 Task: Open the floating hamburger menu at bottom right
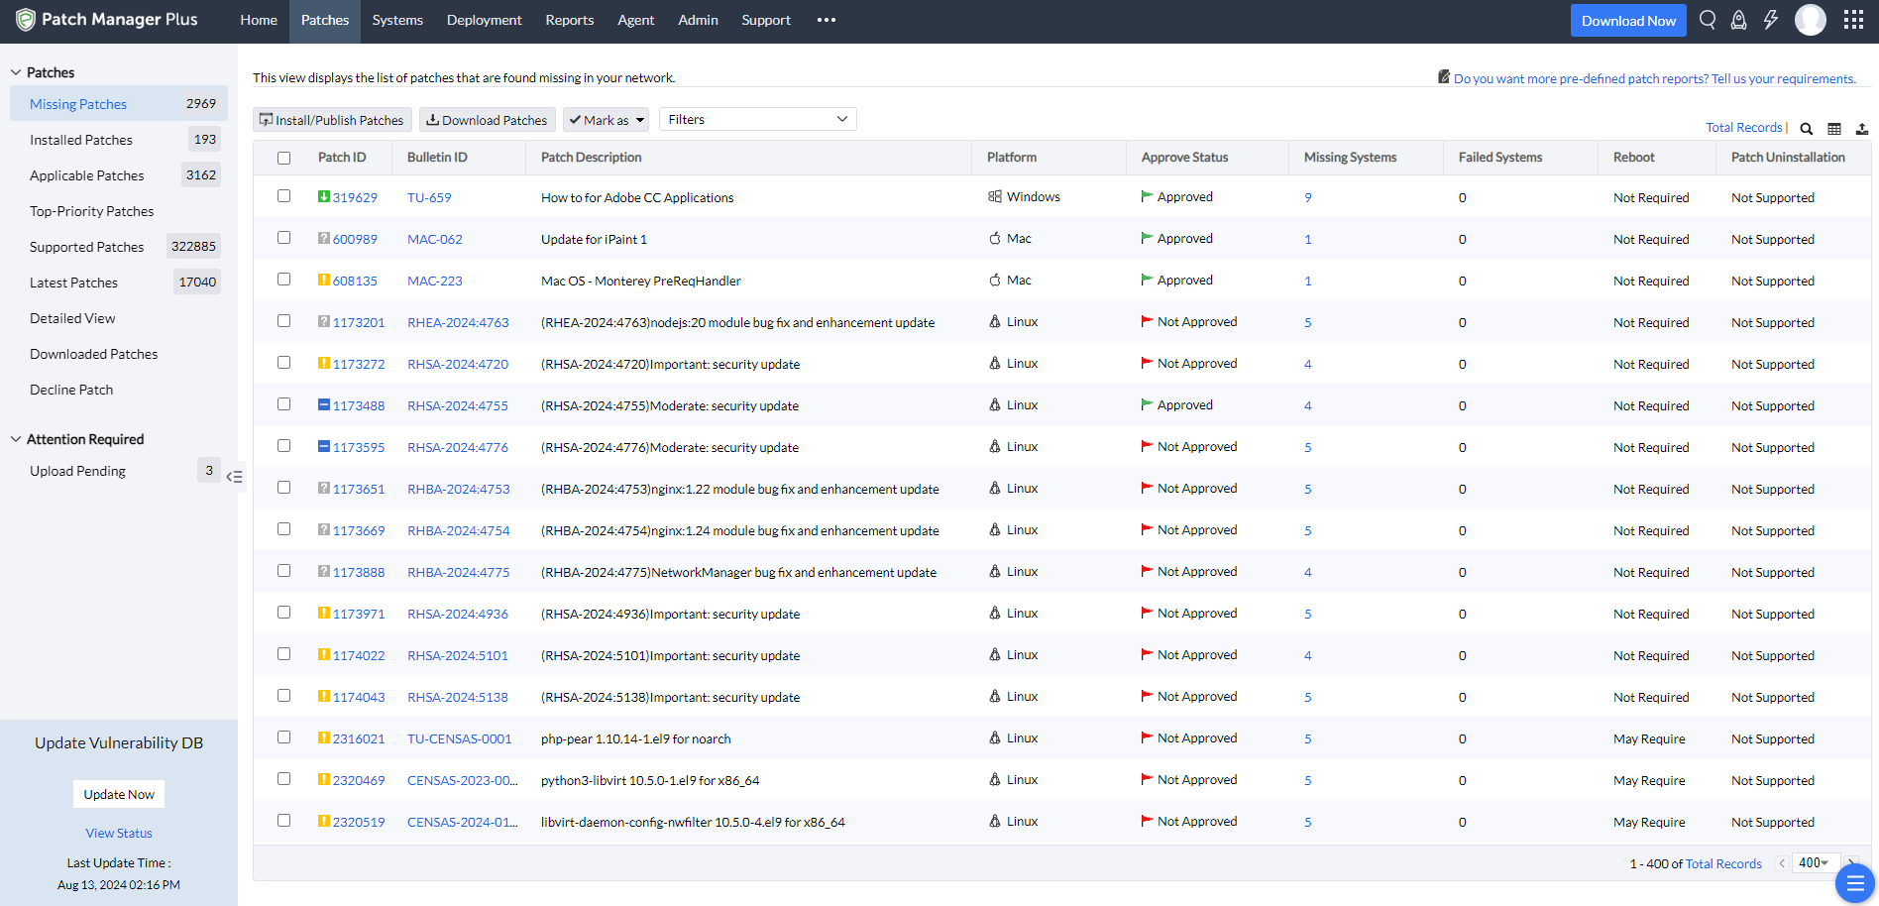[x=1855, y=882]
